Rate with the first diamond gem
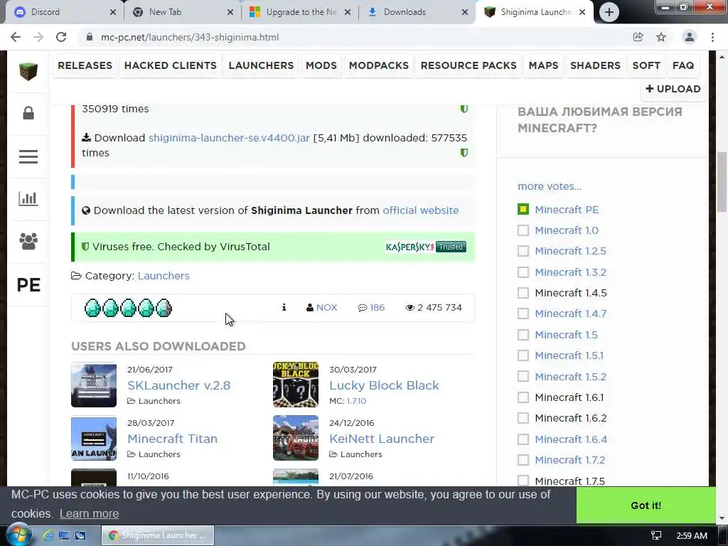Viewport: 728px width, 546px height. pos(92,308)
